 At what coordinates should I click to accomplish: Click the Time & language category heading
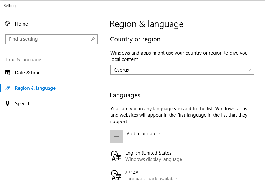[23, 60]
